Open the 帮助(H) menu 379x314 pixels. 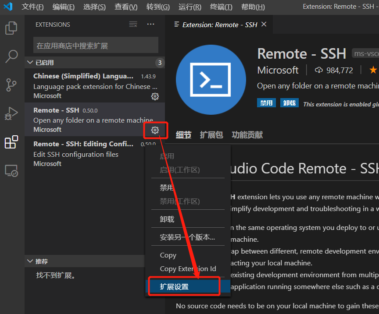tap(253, 7)
